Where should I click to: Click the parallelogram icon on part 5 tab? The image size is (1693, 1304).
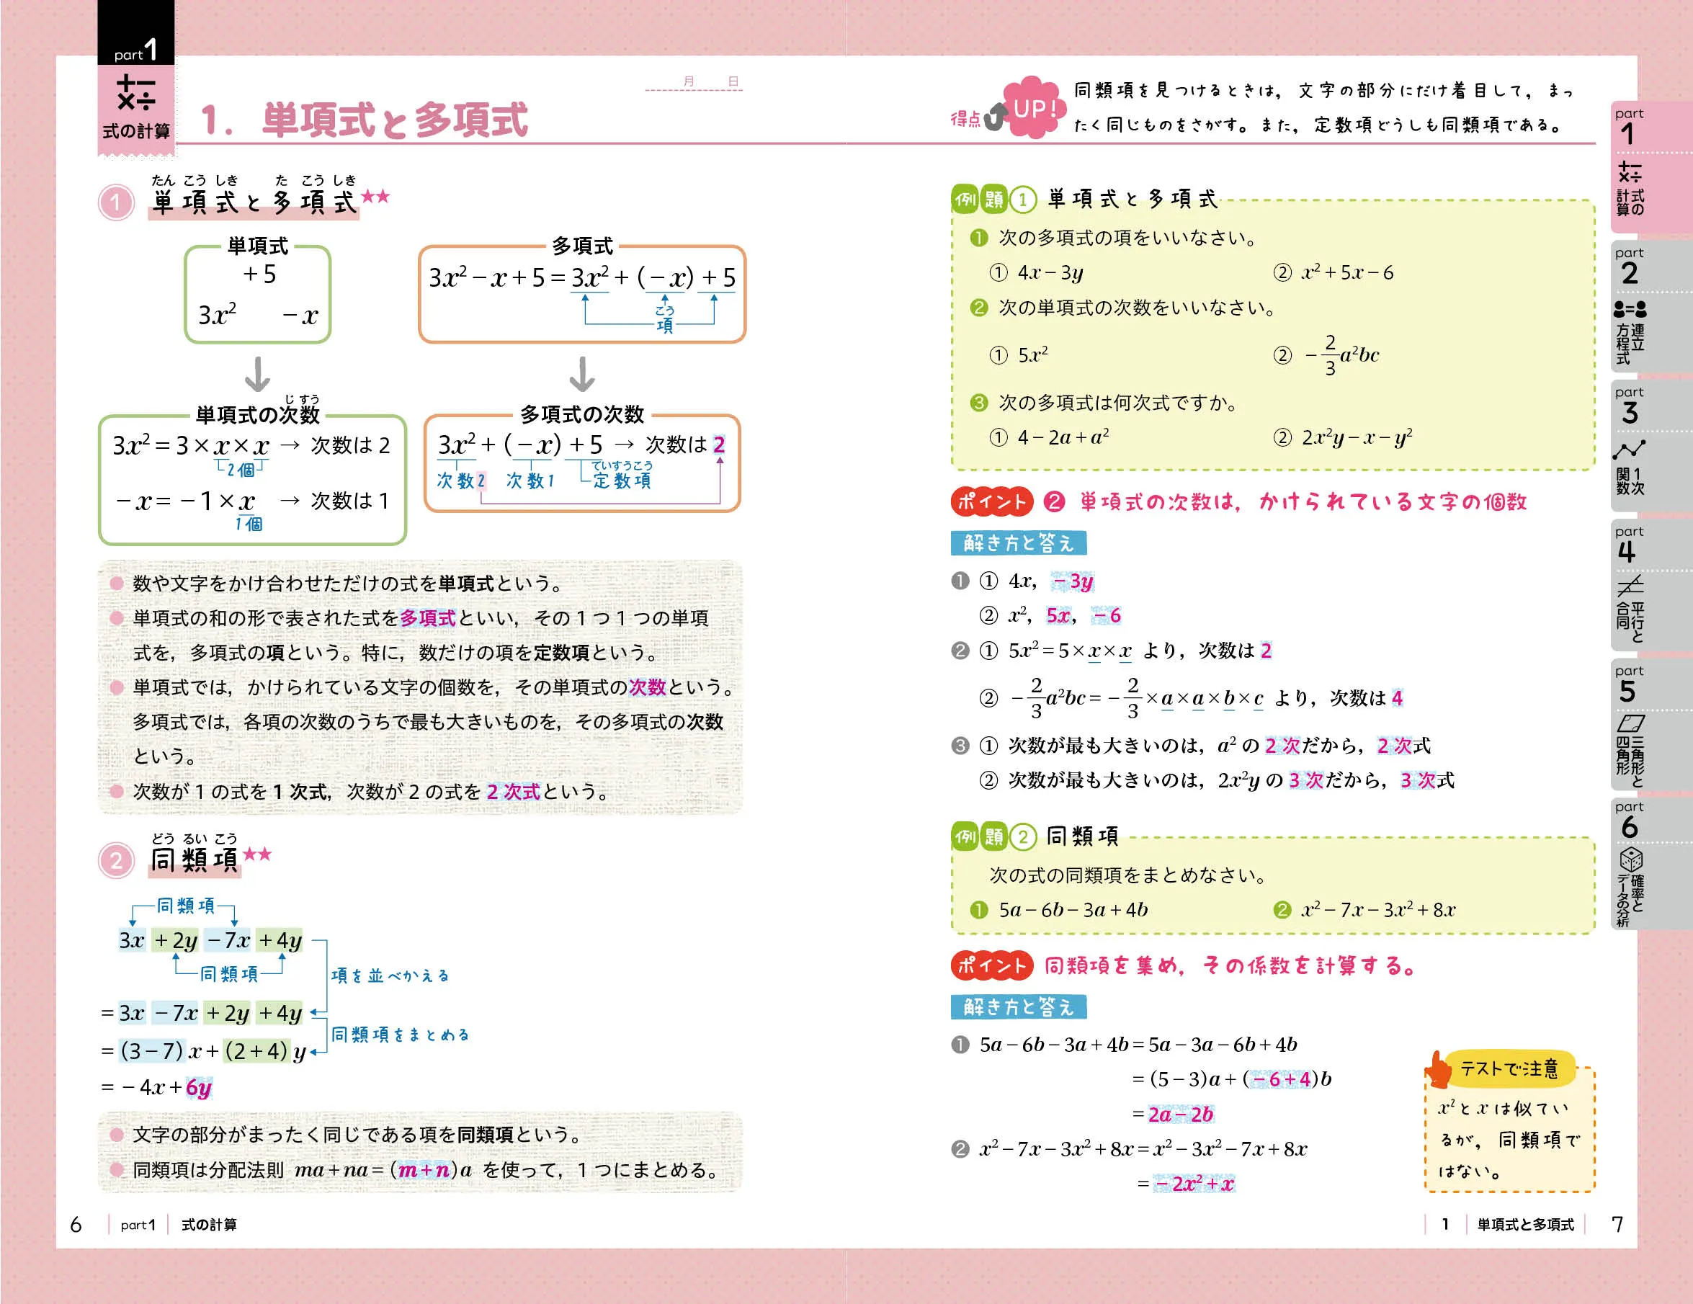(1630, 723)
